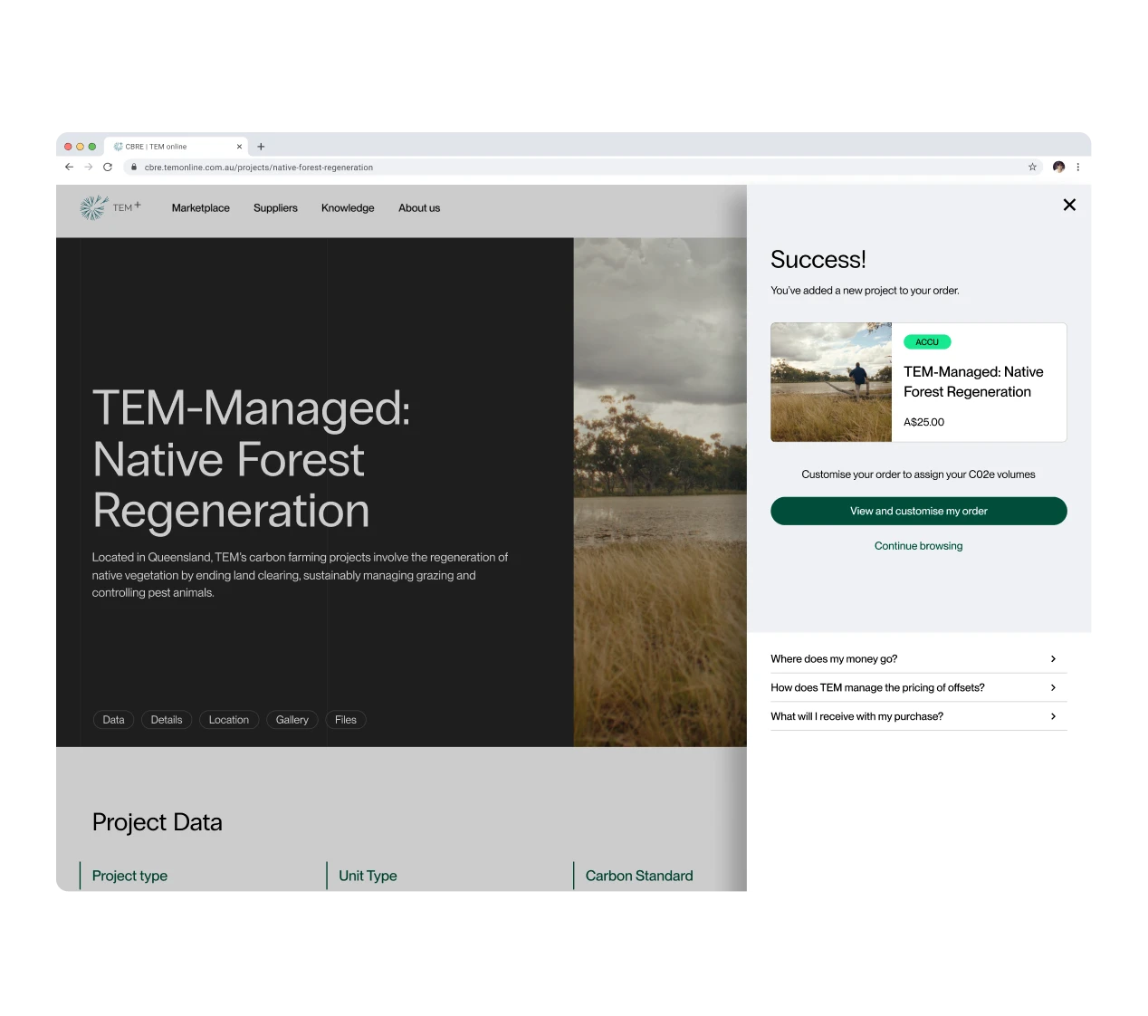Open About us page

[x=419, y=207]
